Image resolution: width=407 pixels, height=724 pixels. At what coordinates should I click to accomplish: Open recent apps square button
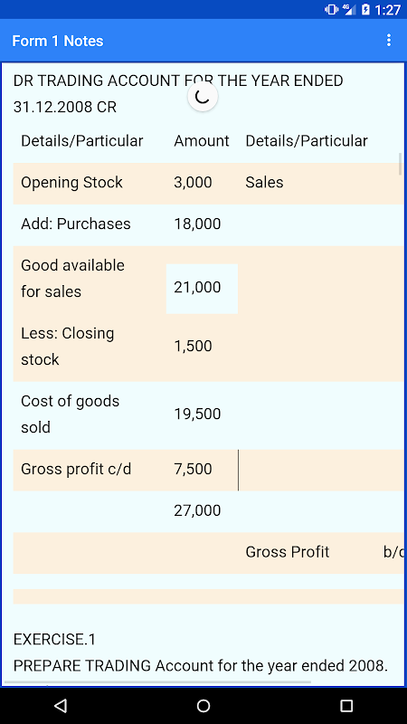(x=346, y=705)
